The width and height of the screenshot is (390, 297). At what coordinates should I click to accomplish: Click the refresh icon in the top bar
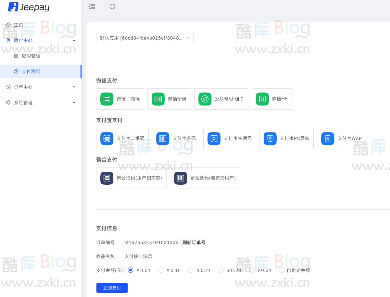tap(112, 6)
